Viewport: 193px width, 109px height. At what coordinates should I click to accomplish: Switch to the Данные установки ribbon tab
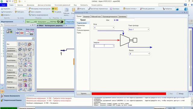[44, 5]
